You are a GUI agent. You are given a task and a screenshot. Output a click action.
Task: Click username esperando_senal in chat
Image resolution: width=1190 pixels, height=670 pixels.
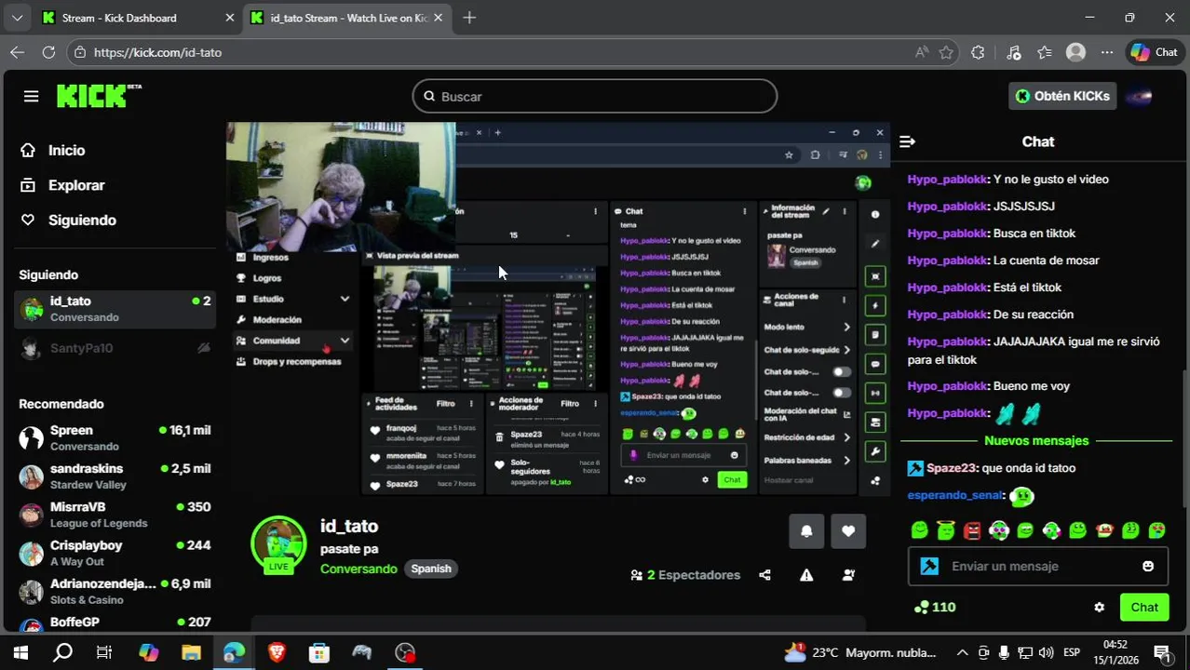tap(955, 496)
